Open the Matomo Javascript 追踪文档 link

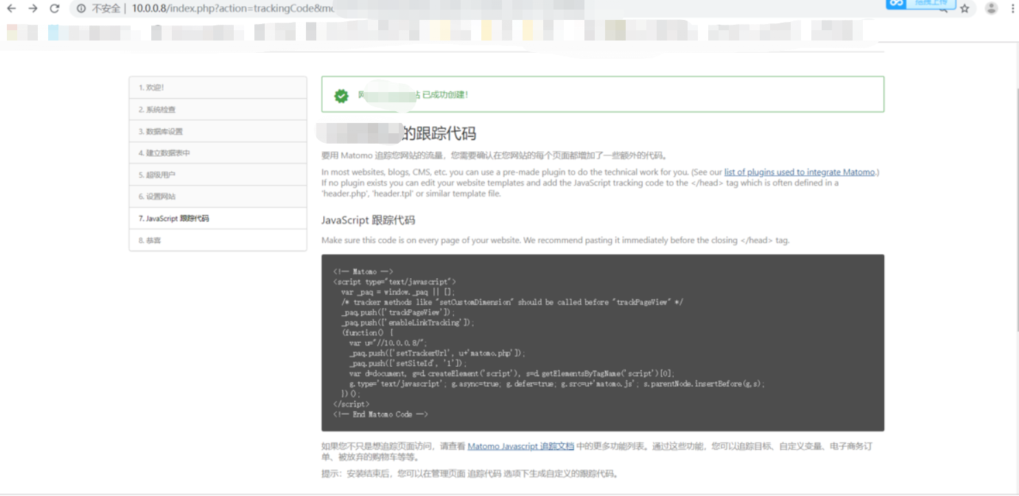[521, 446]
